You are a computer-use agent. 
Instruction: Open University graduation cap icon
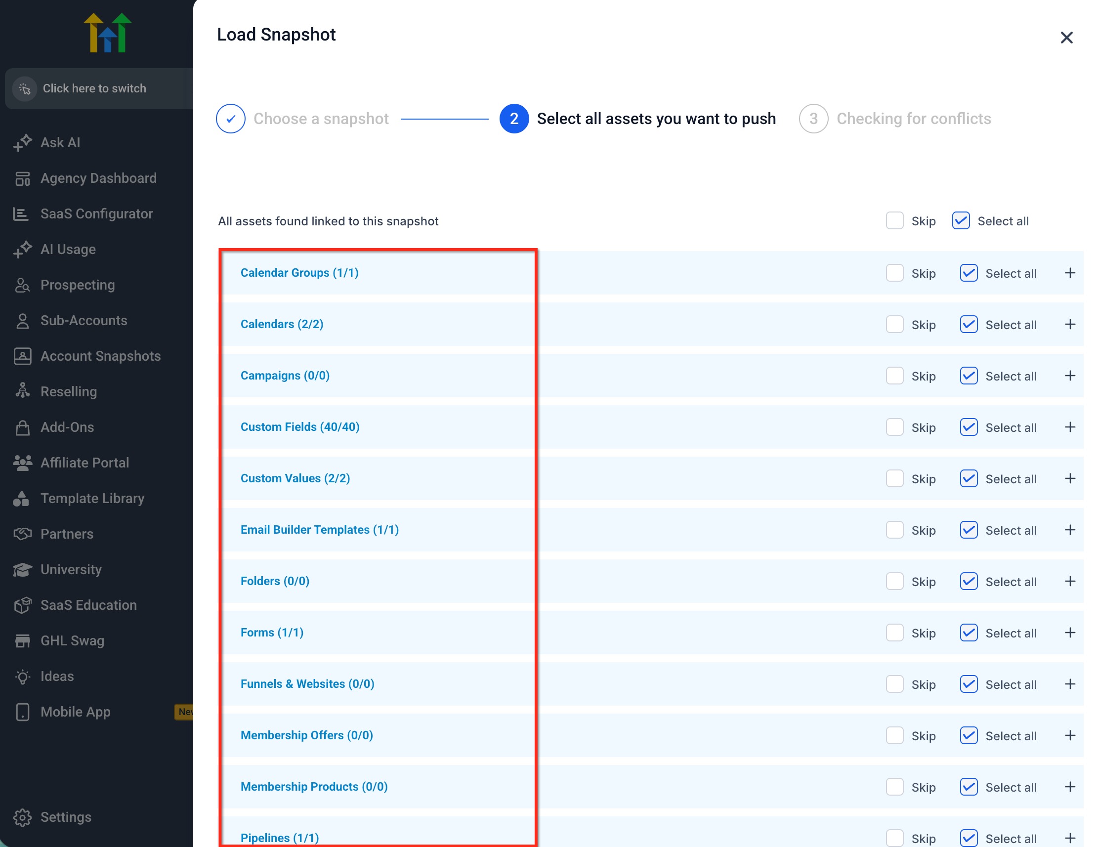tap(23, 569)
